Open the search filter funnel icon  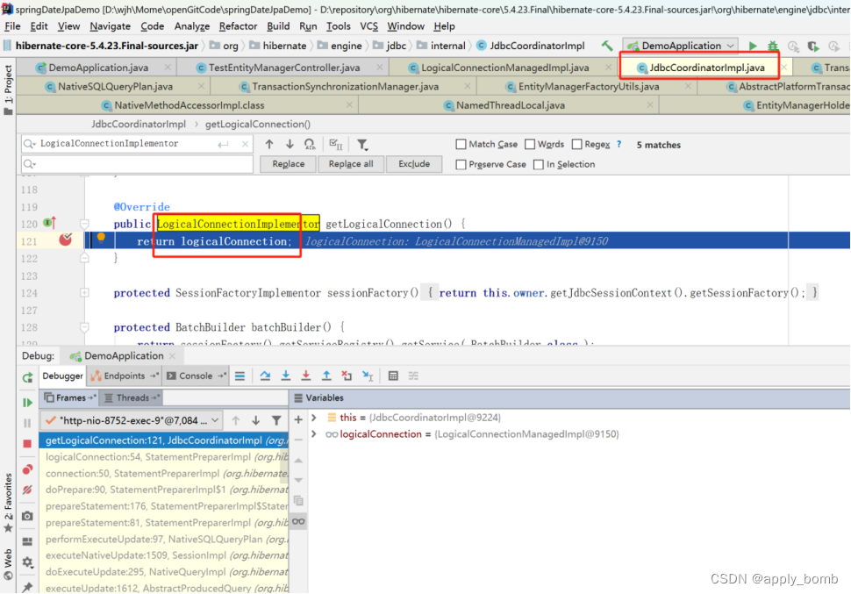click(362, 144)
